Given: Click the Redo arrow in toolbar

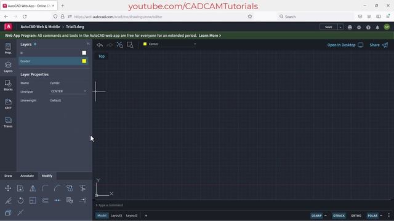Looking at the screenshot, I should click(x=110, y=45).
